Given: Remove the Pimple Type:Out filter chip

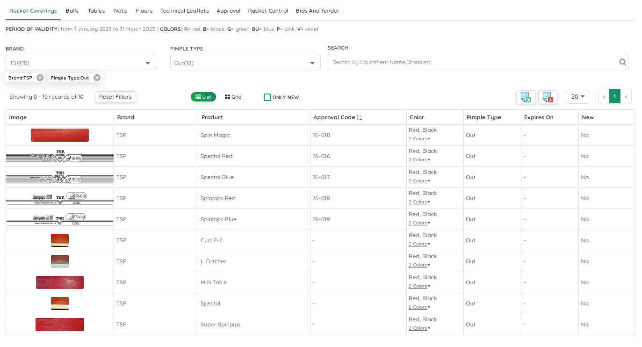Looking at the screenshot, I should (97, 78).
